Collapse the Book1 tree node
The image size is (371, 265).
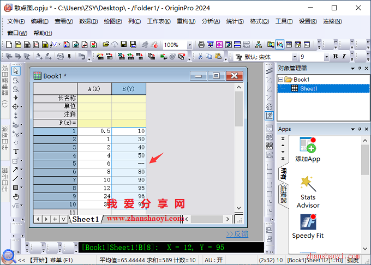280,80
